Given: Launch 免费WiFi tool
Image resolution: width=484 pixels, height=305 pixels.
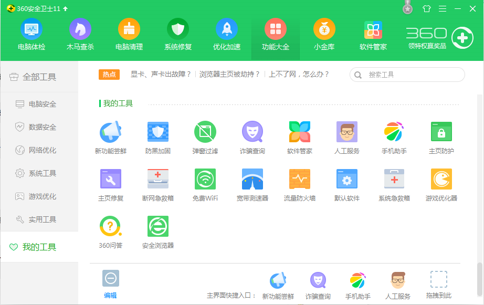Looking at the screenshot, I should point(205,185).
